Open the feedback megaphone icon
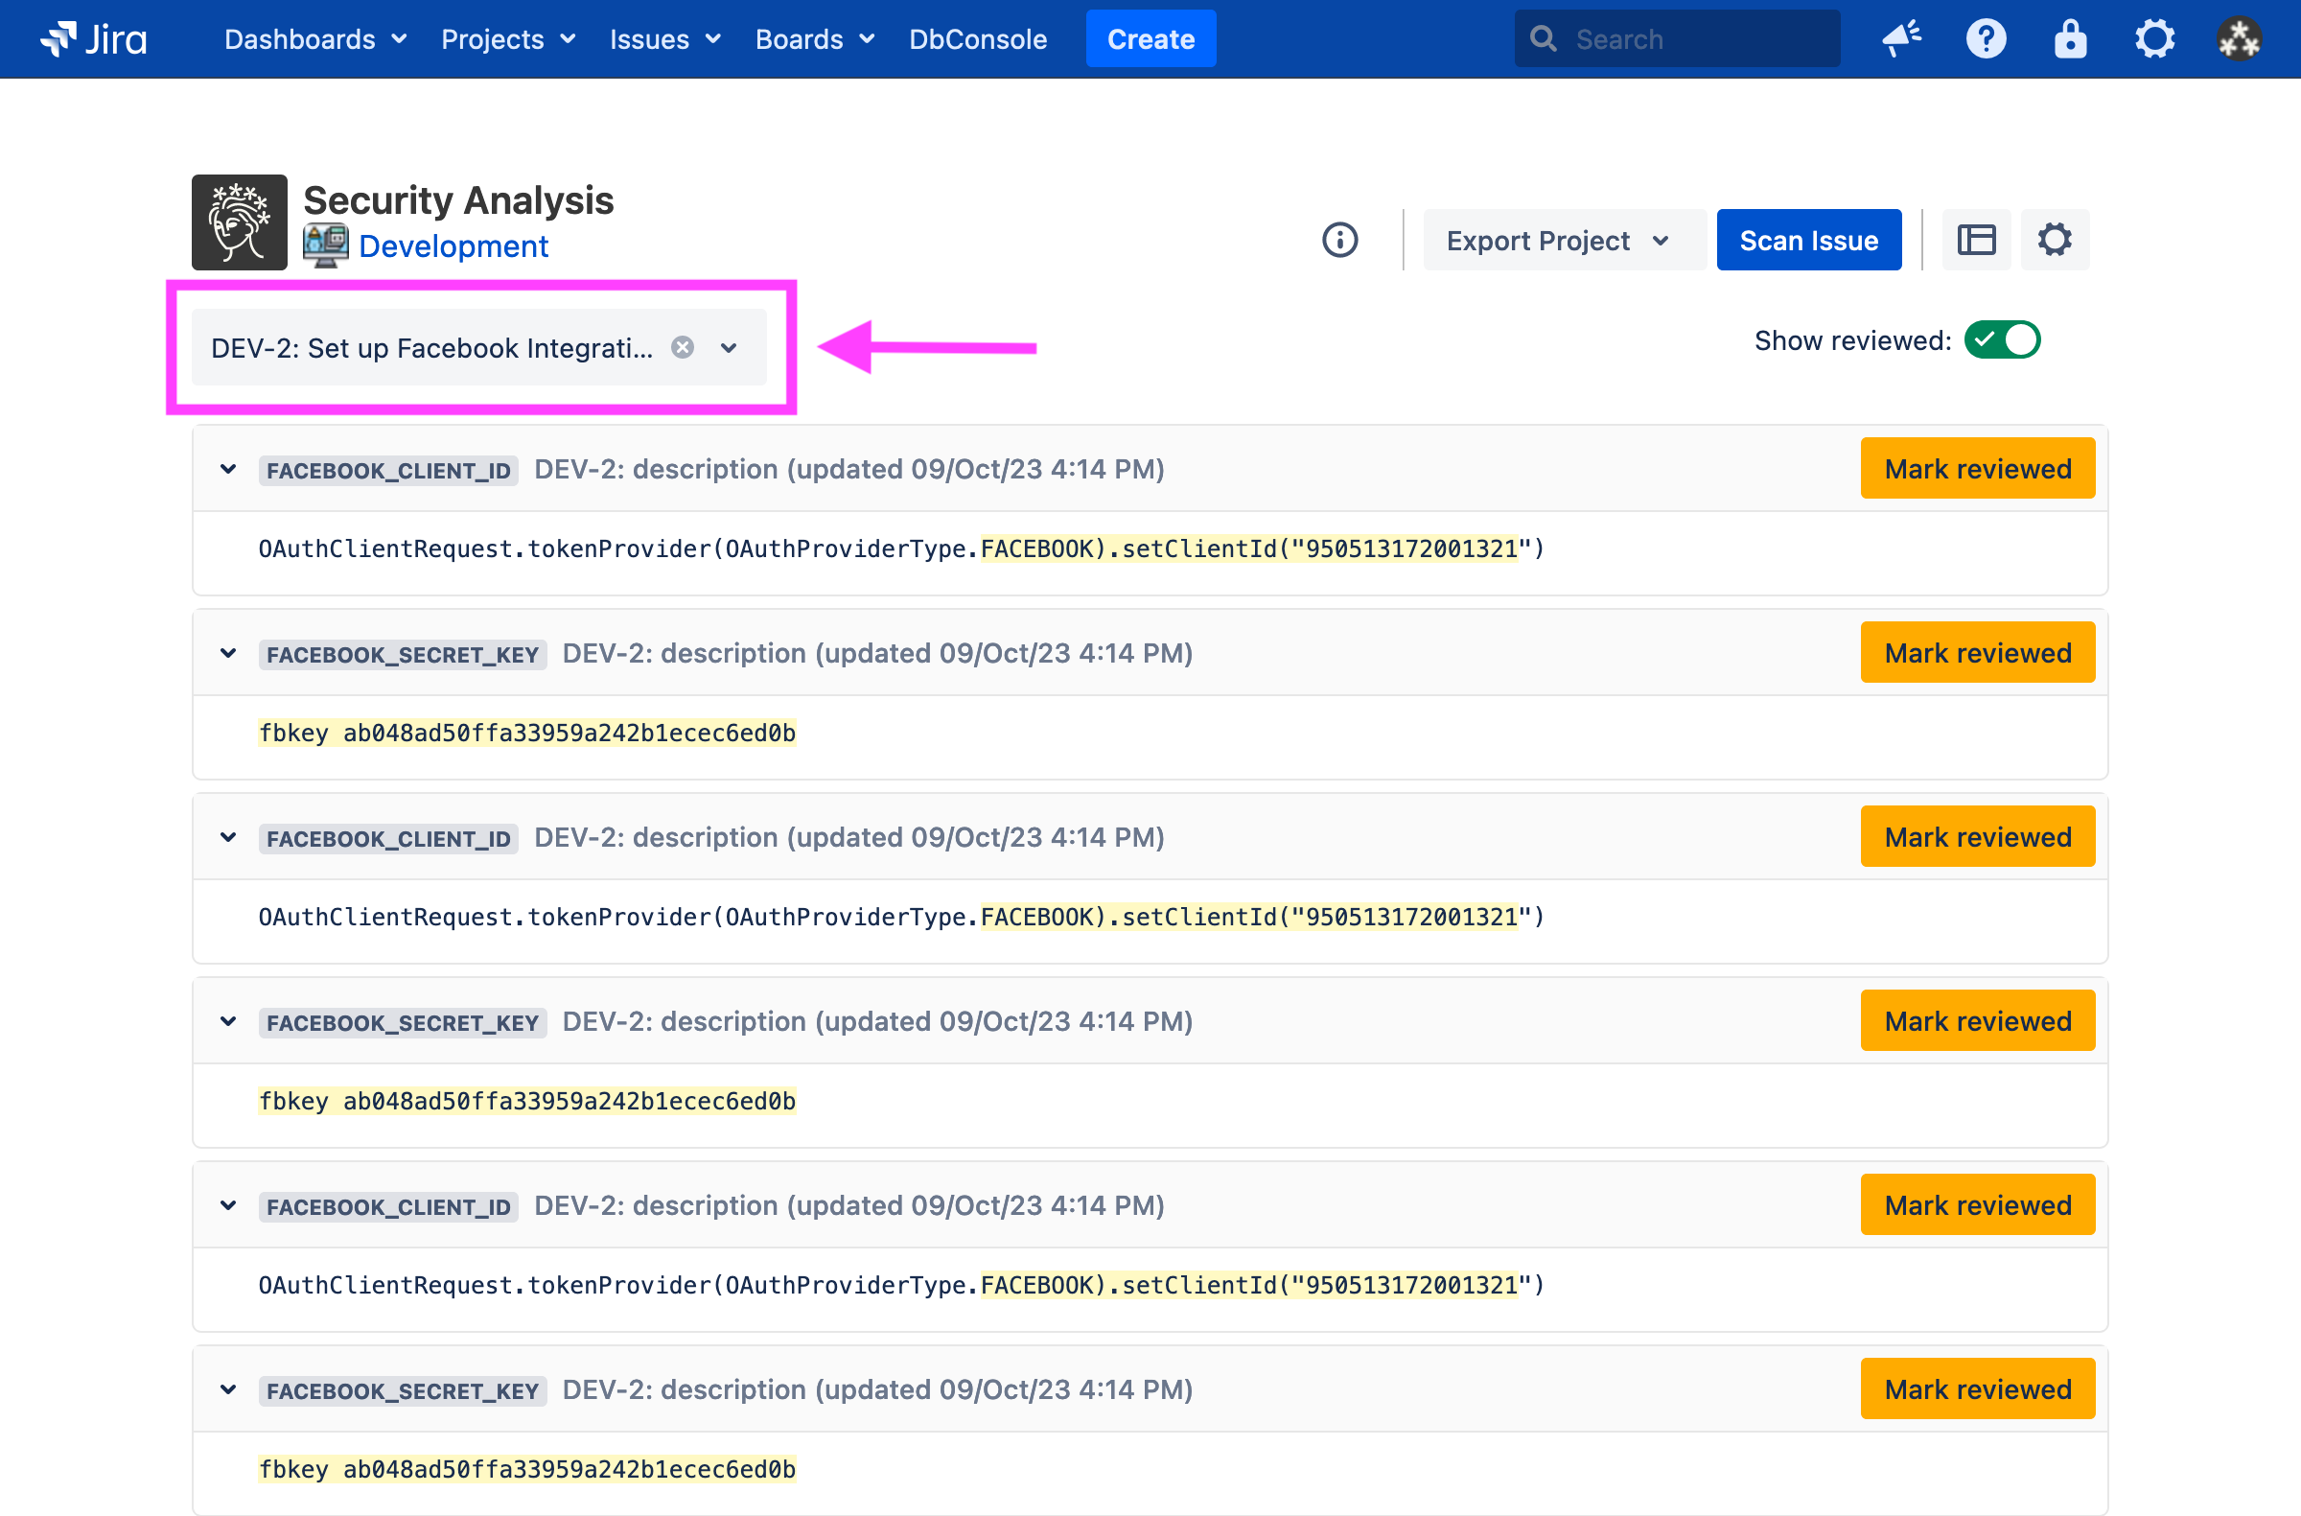Image resolution: width=2301 pixels, height=1516 pixels. pyautogui.click(x=1901, y=38)
